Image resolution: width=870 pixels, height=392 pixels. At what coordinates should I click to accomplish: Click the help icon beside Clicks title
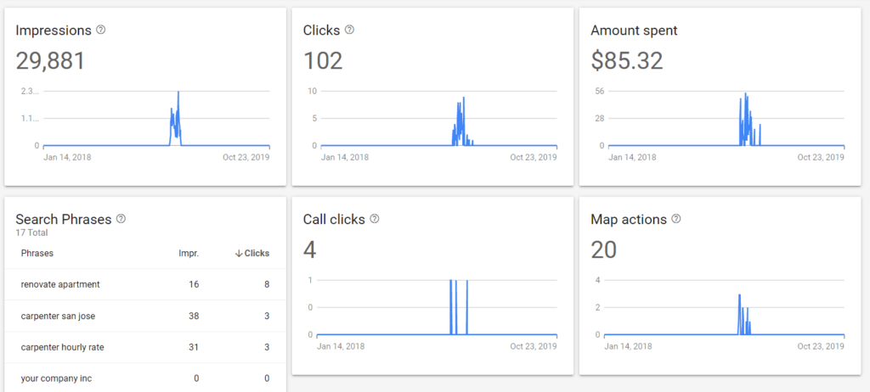click(x=349, y=30)
